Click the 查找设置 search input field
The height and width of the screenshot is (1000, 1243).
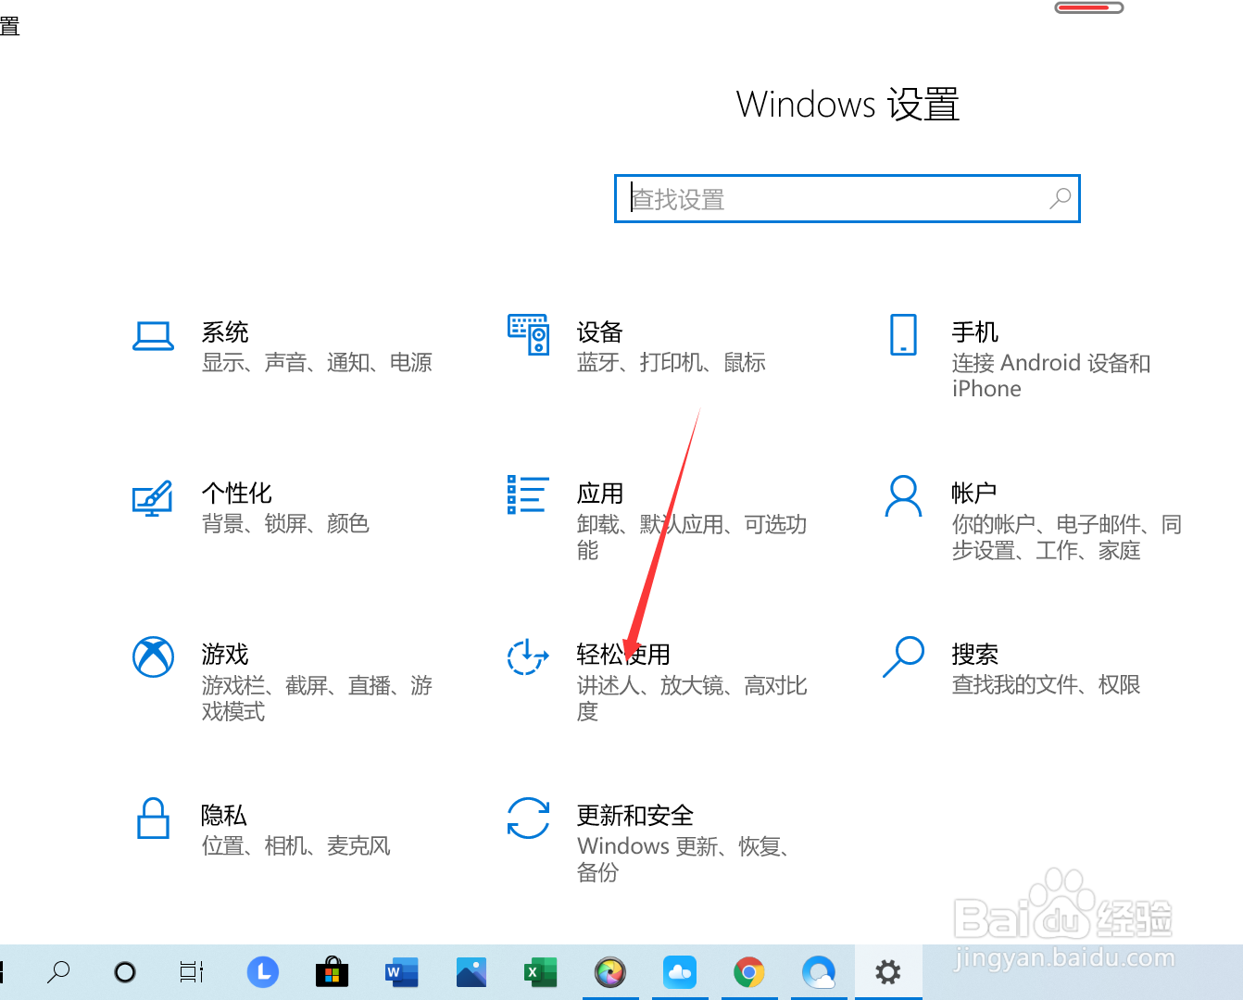[847, 199]
